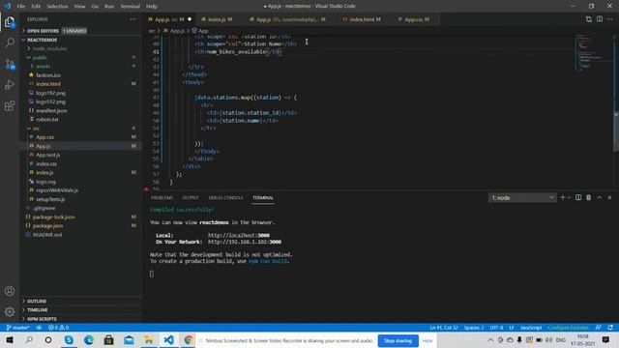Viewport: 619px width, 348px height.
Task: Open the Extensions view
Action: (x=10, y=105)
